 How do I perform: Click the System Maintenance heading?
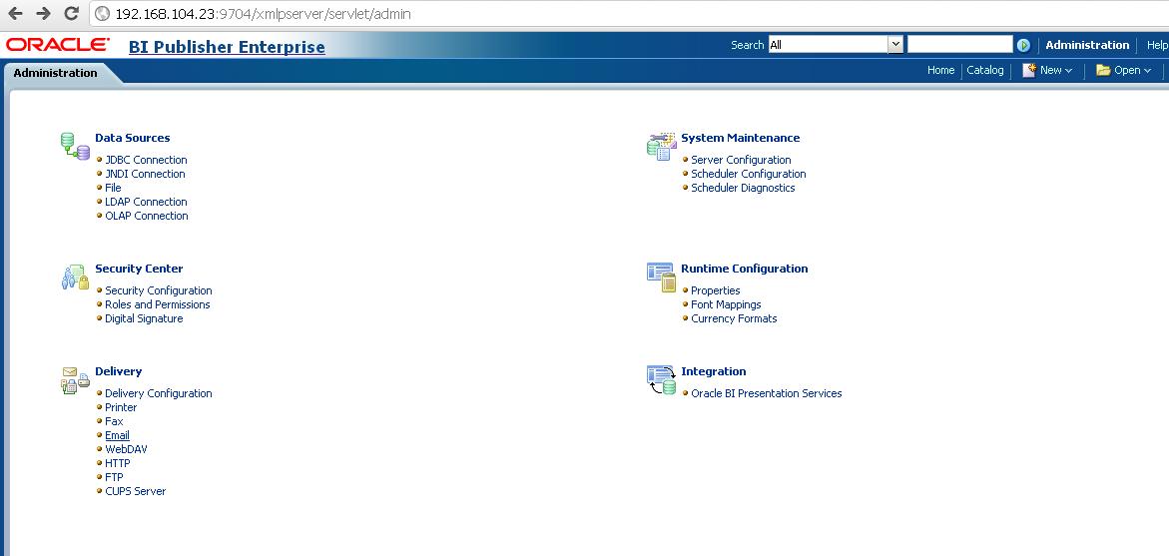pyautogui.click(x=741, y=138)
